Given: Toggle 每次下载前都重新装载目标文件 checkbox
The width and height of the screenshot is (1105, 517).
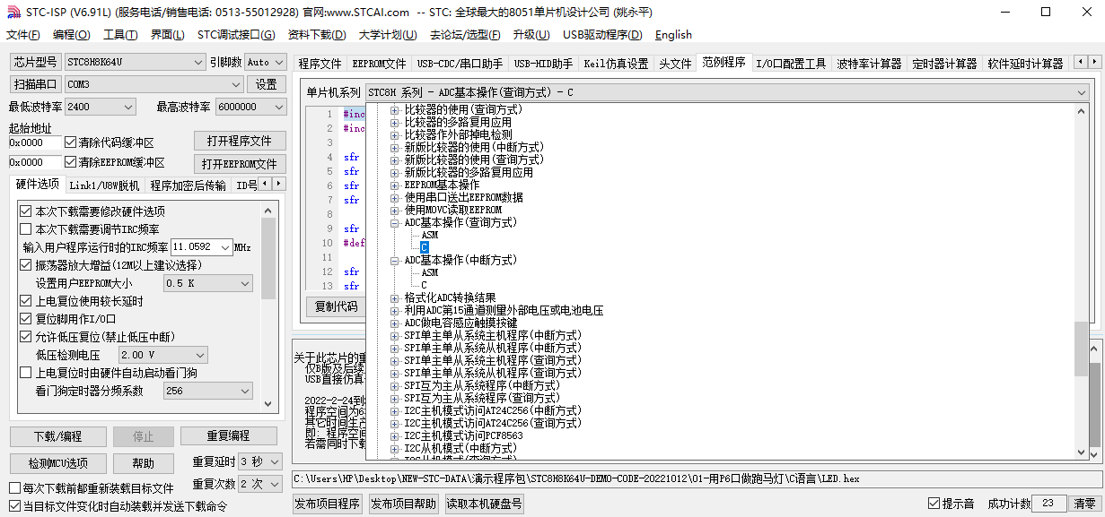Looking at the screenshot, I should click(x=14, y=488).
